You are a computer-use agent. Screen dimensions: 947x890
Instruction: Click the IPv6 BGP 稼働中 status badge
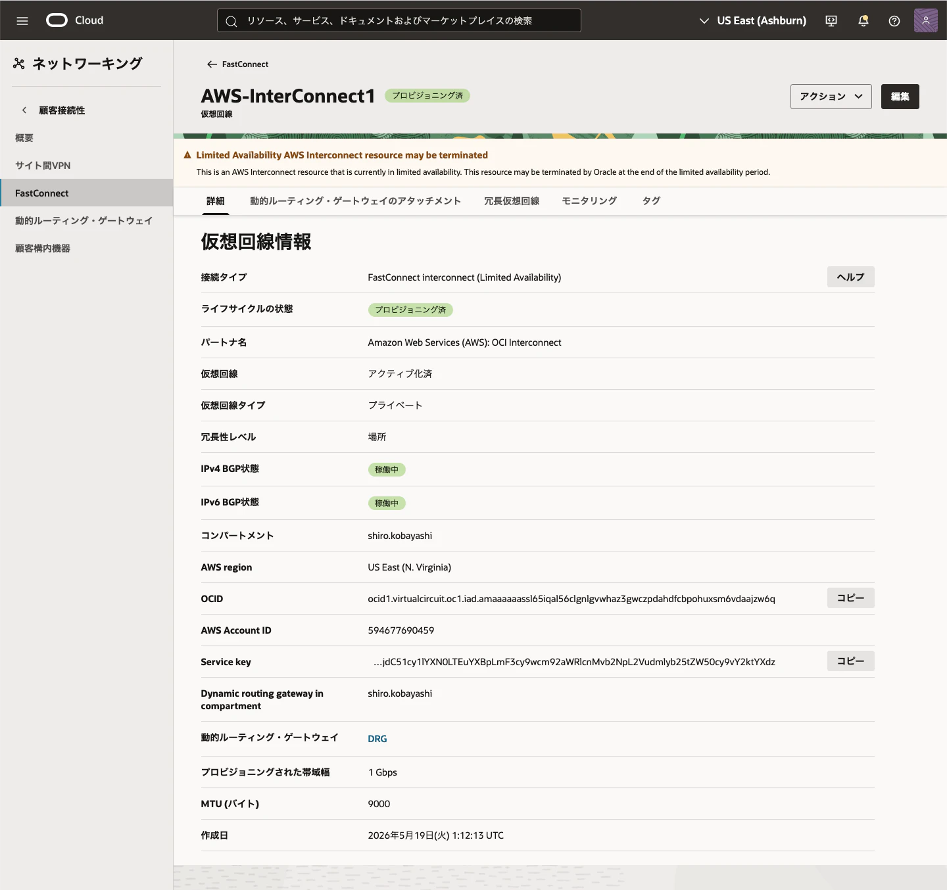[387, 504]
